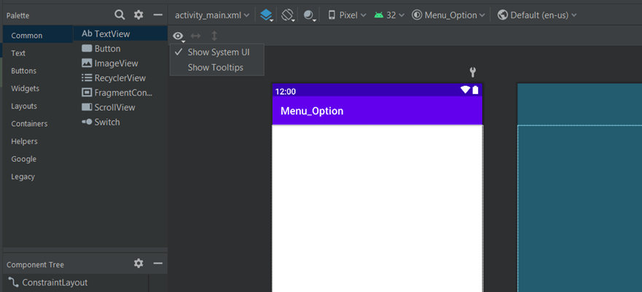Screen dimensions: 642x292
Task: Pick RecyclerView from the palette
Action: coord(121,78)
